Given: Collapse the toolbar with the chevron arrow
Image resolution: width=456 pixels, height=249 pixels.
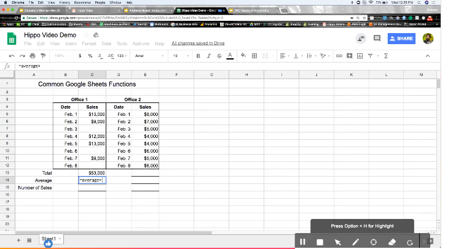Looking at the screenshot, I should (428, 56).
